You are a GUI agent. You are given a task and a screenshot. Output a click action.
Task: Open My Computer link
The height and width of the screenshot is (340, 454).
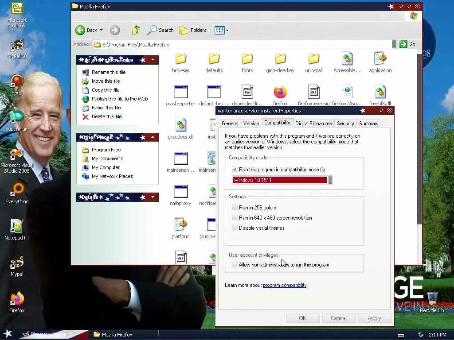coord(106,167)
